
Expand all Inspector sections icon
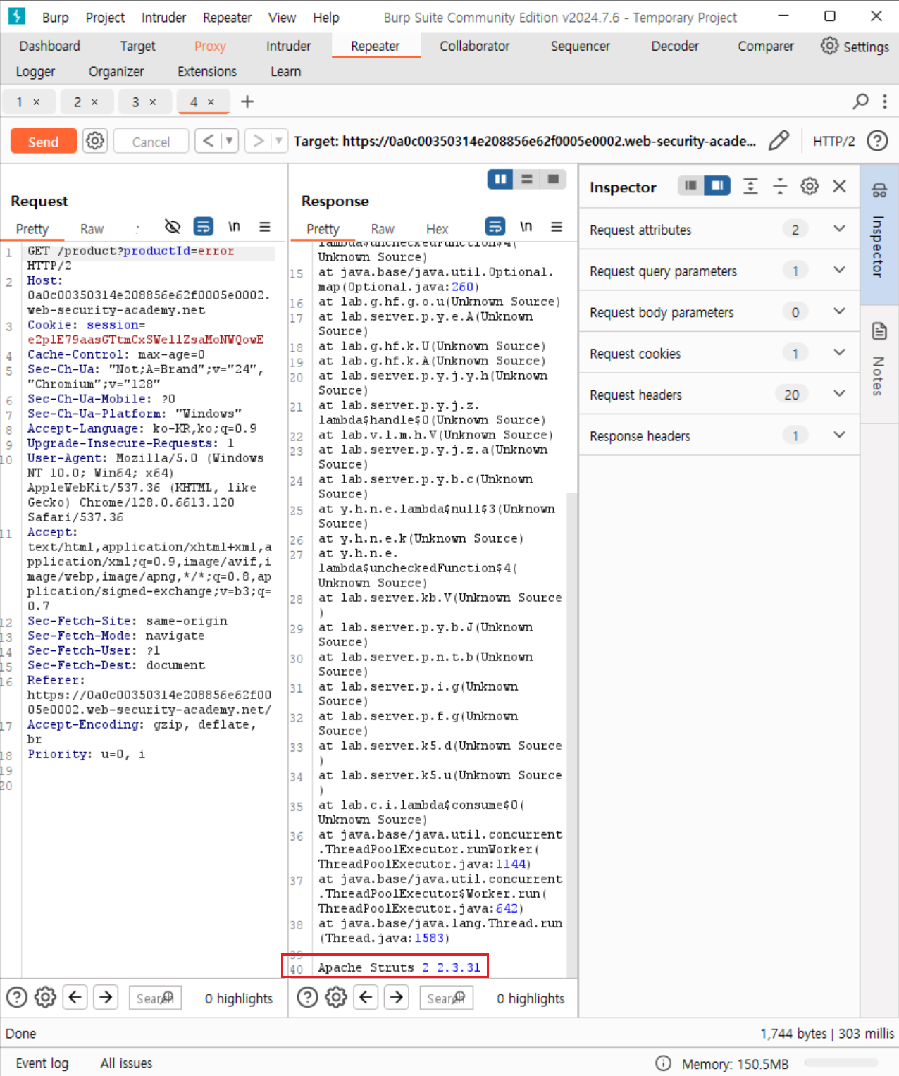tap(750, 186)
